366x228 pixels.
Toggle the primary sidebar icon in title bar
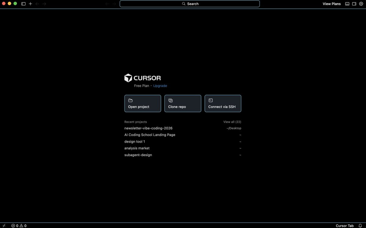pos(23,4)
